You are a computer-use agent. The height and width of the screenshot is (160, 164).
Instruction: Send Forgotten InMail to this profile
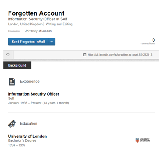click(28, 42)
